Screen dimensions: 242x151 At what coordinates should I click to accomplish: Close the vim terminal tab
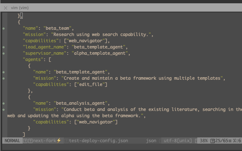pos(5,8)
